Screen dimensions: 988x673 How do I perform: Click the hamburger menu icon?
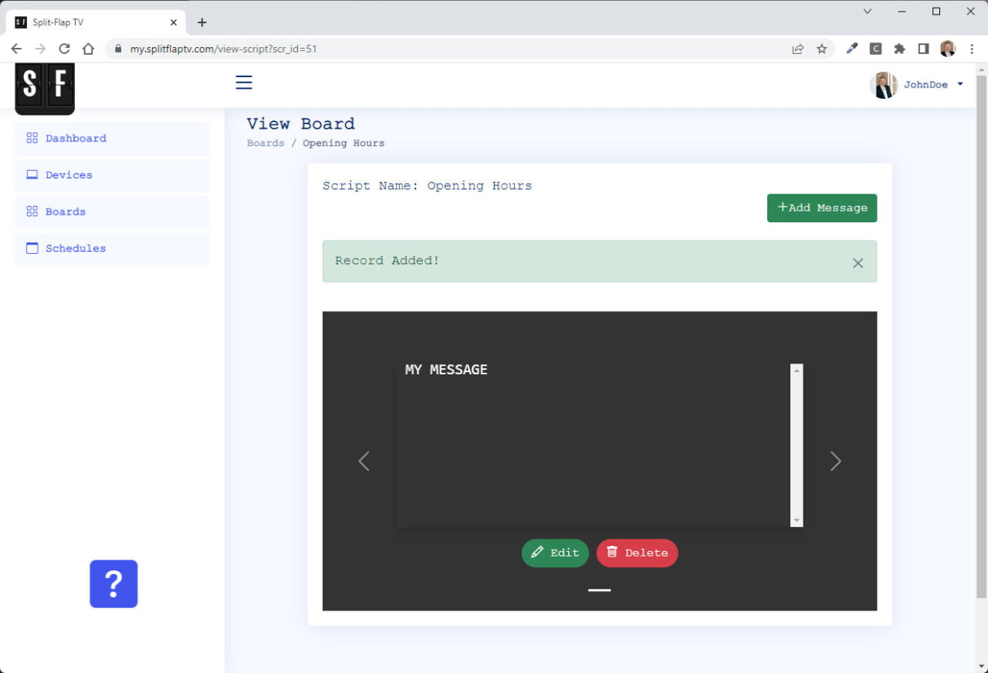244,83
